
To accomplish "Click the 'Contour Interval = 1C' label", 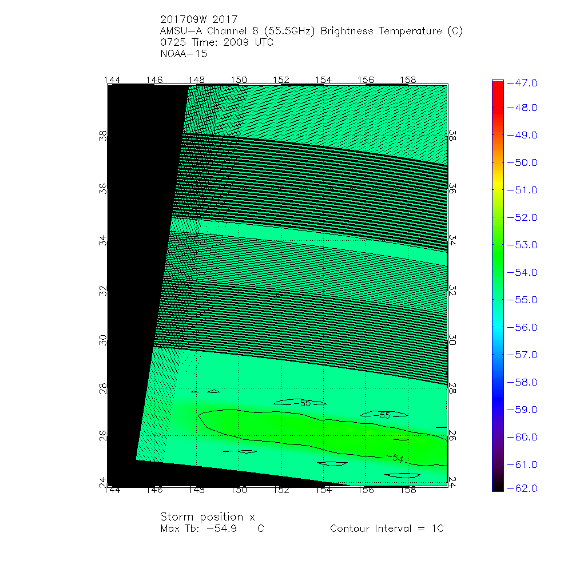I will [x=387, y=529].
